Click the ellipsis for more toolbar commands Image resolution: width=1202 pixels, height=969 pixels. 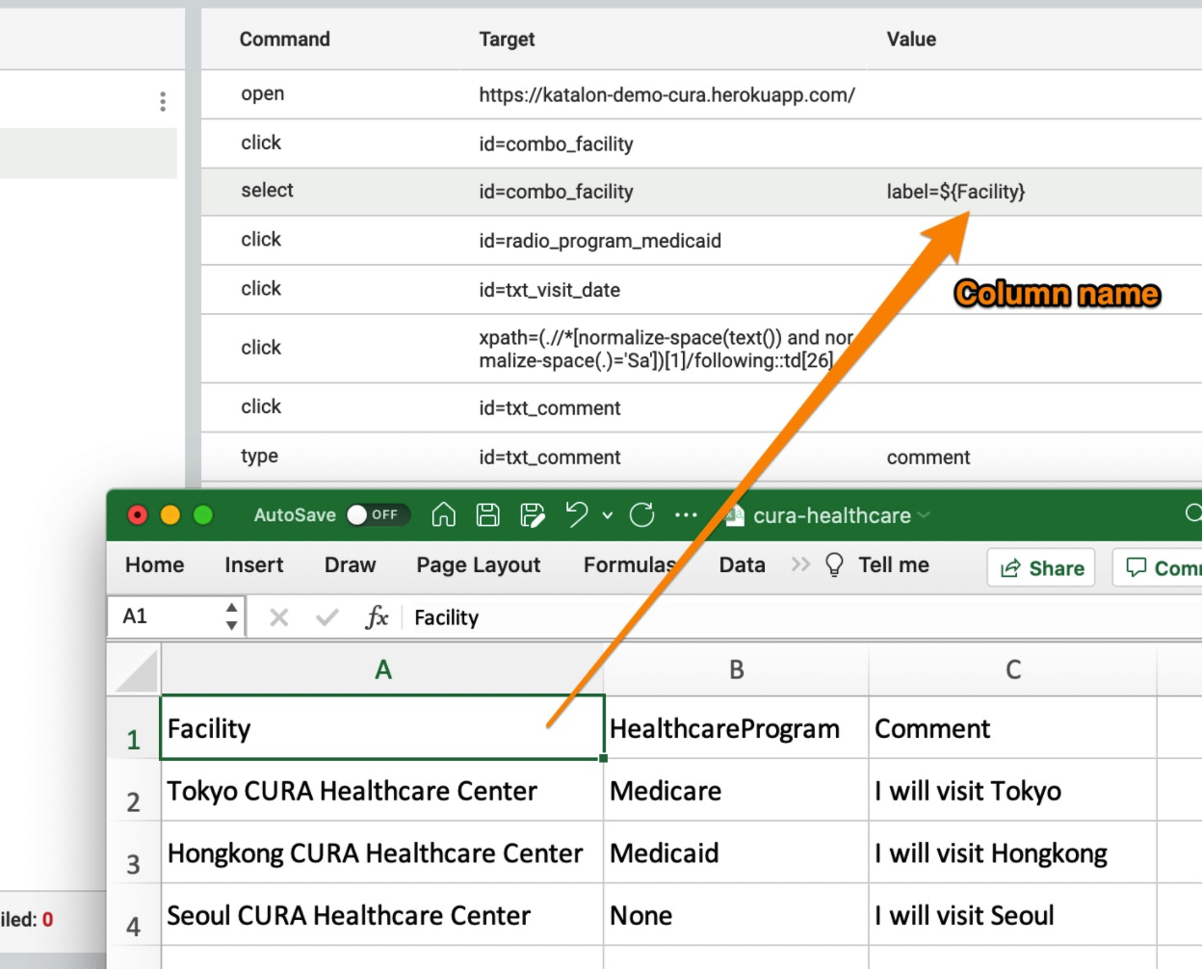click(x=687, y=515)
